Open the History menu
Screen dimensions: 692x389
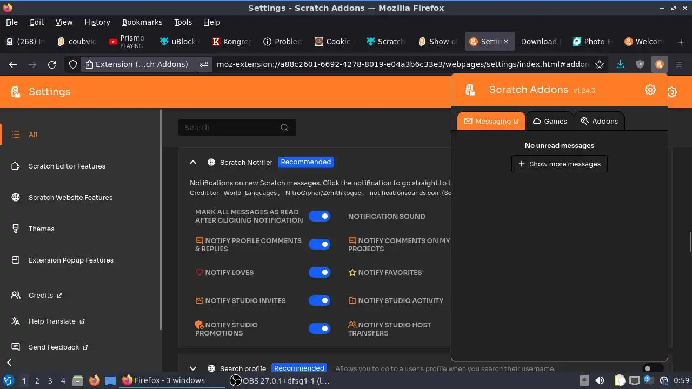(97, 22)
